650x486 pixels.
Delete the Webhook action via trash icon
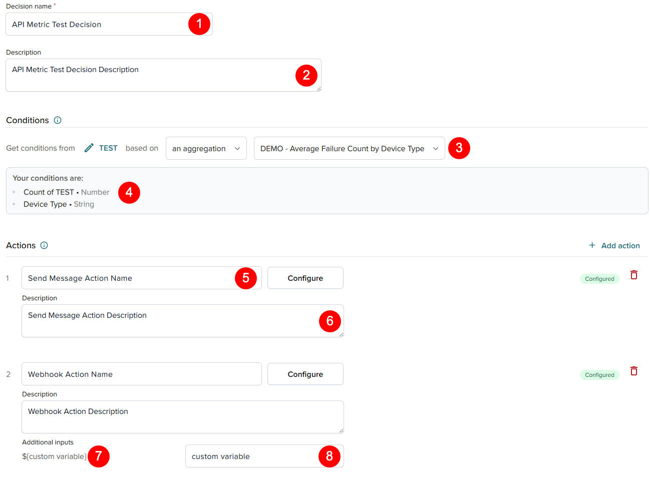coord(633,371)
